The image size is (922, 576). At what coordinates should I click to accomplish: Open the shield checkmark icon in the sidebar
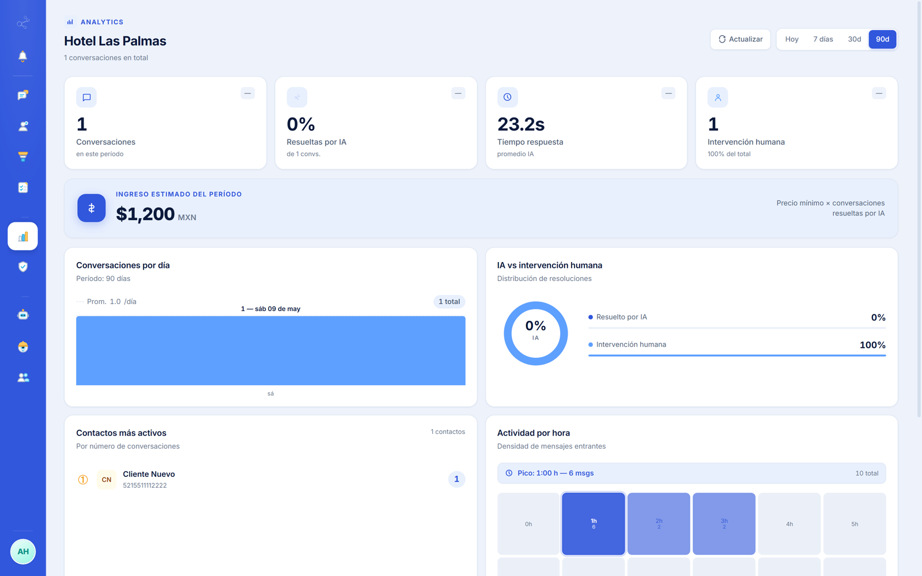pyautogui.click(x=22, y=267)
